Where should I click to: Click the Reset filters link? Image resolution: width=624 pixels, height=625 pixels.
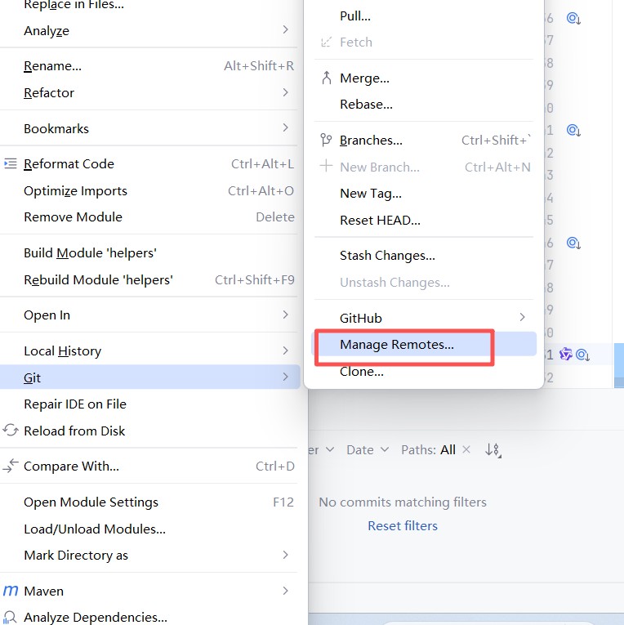coord(403,526)
